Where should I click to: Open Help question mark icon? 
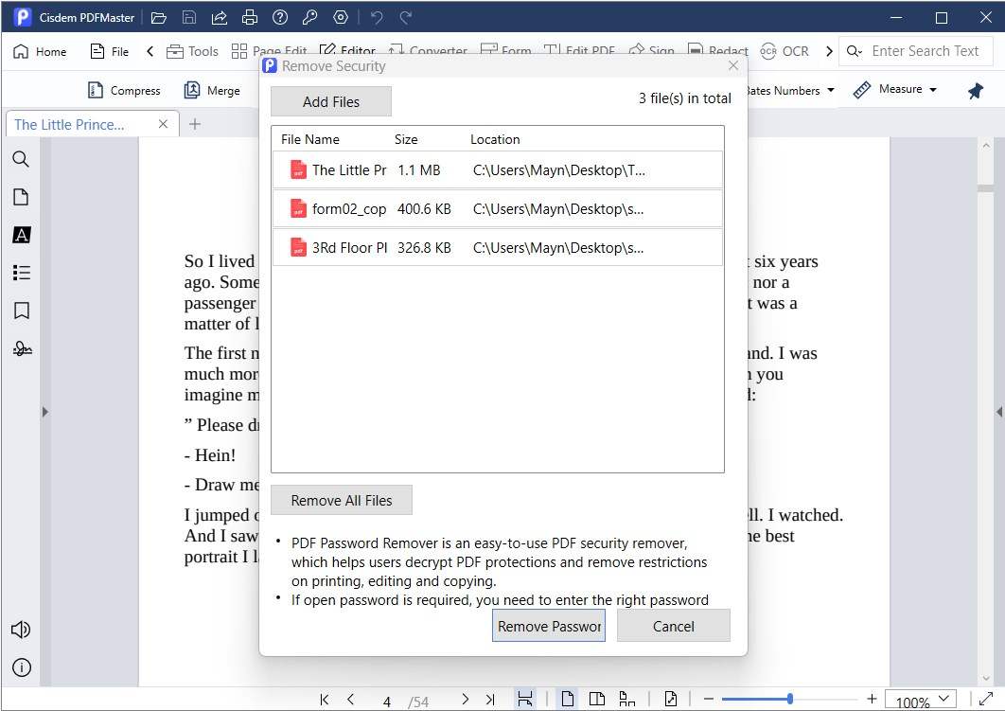click(280, 17)
